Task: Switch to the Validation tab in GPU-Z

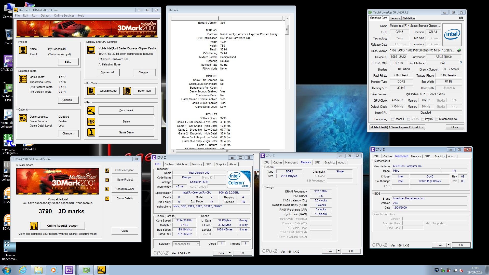Action: click(409, 18)
